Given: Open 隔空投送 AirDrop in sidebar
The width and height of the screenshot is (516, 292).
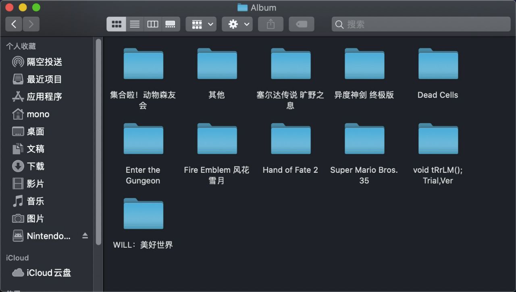Looking at the screenshot, I should [37, 62].
